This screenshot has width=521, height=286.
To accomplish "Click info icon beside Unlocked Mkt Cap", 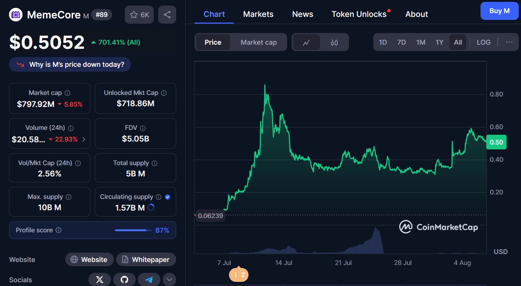I will [164, 93].
